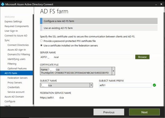The height and width of the screenshot is (118, 165).
Task: Go to Optional Features step
Action: [x=17, y=68]
